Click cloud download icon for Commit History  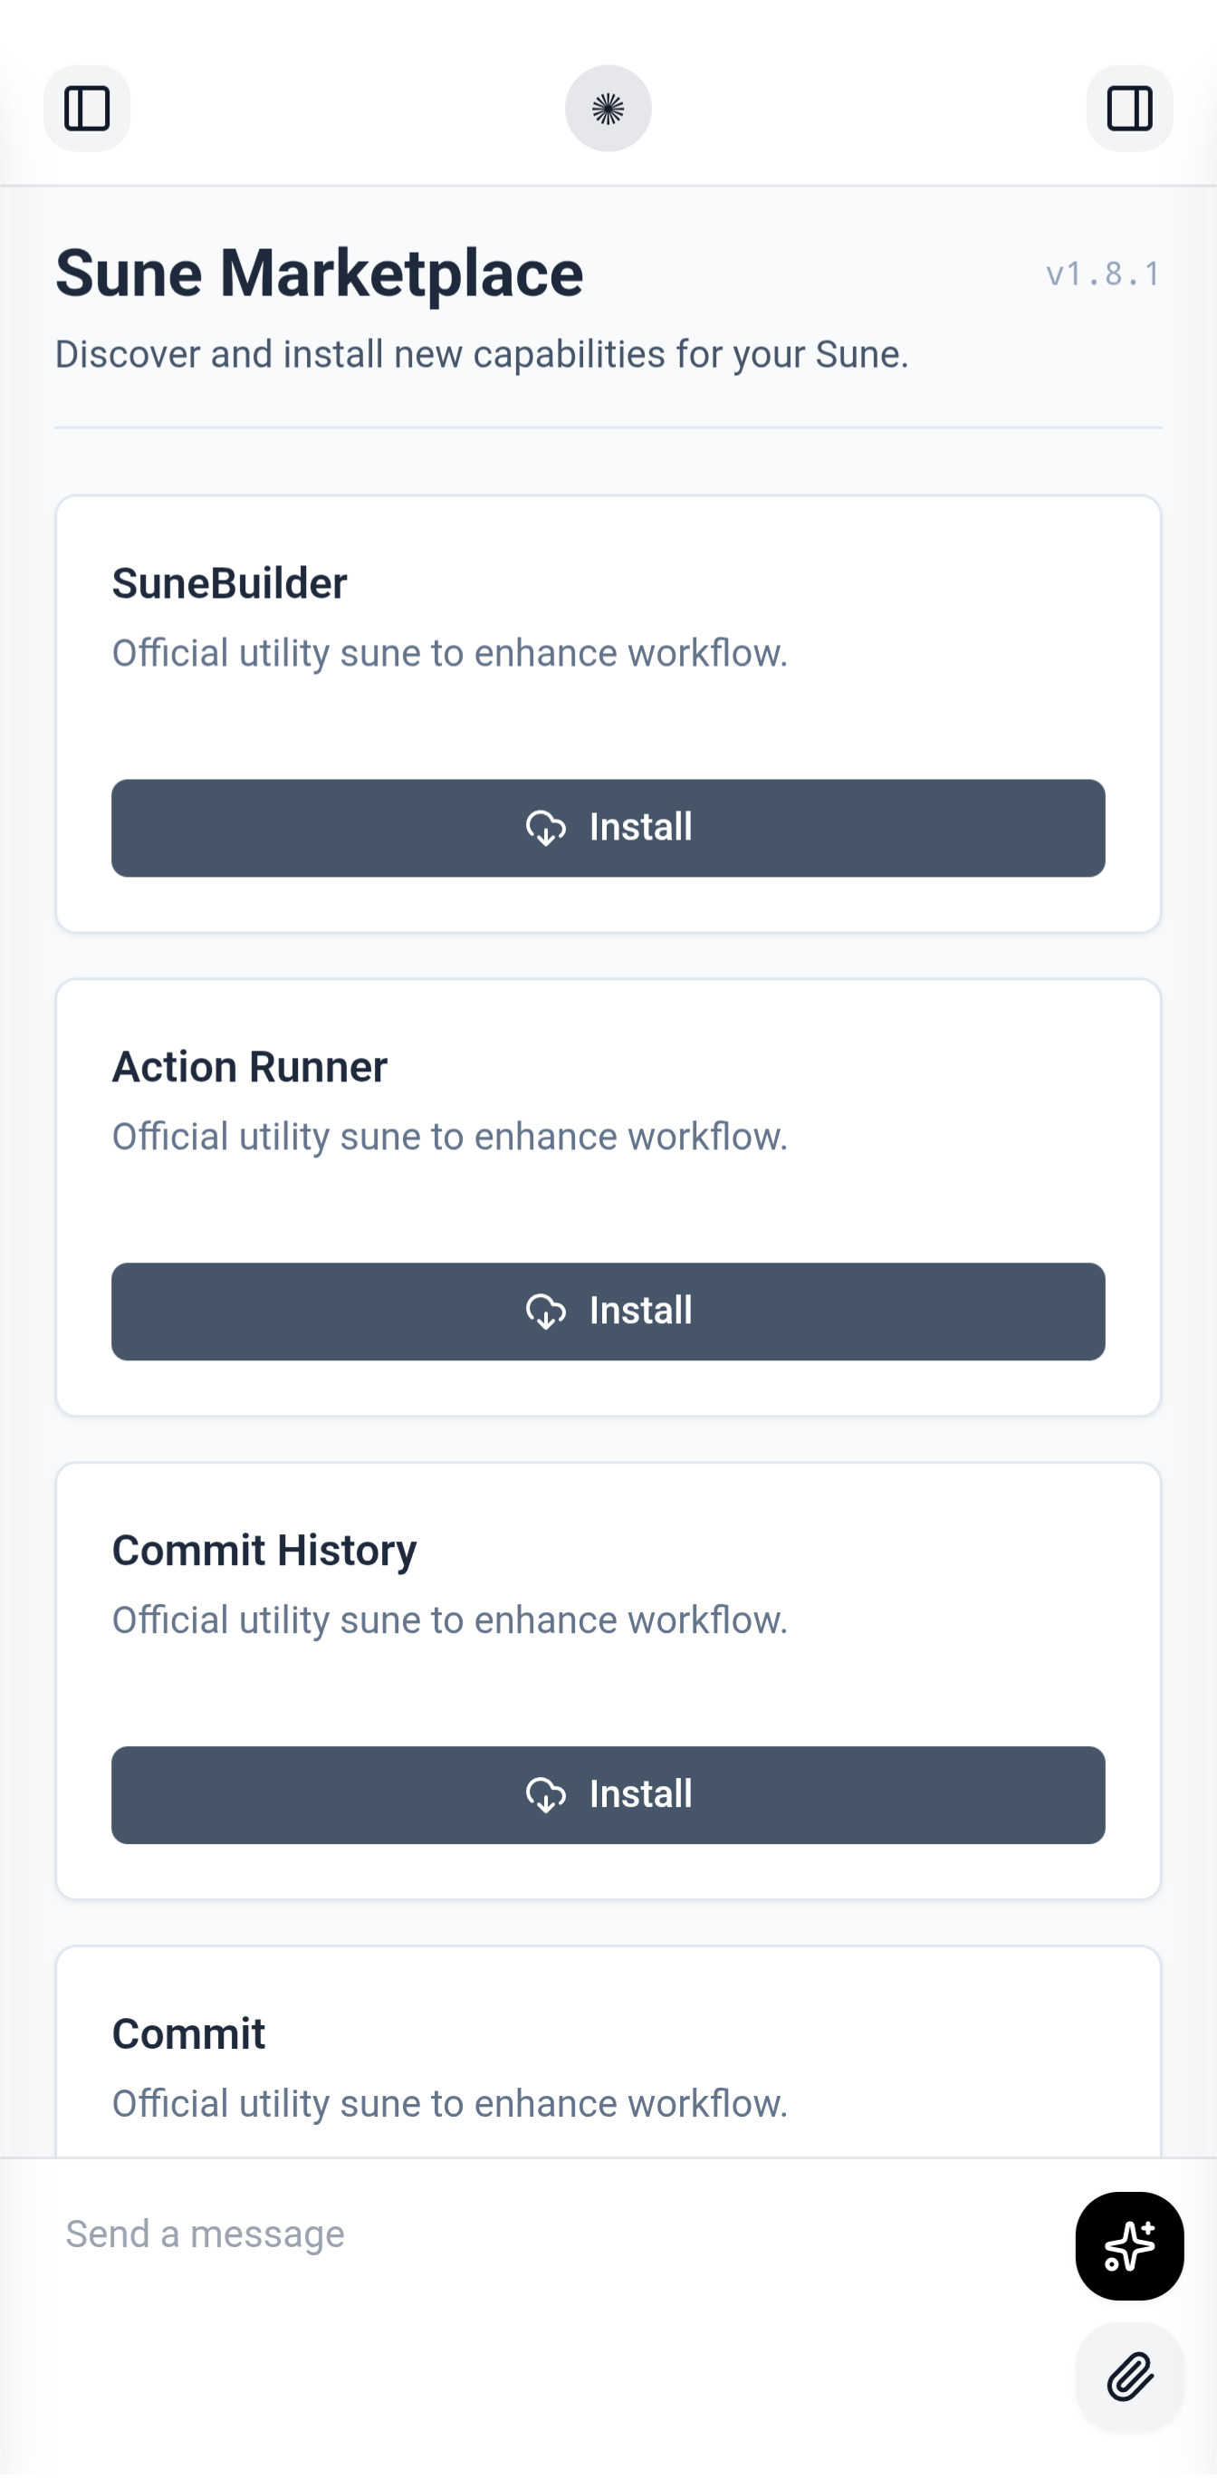545,1795
